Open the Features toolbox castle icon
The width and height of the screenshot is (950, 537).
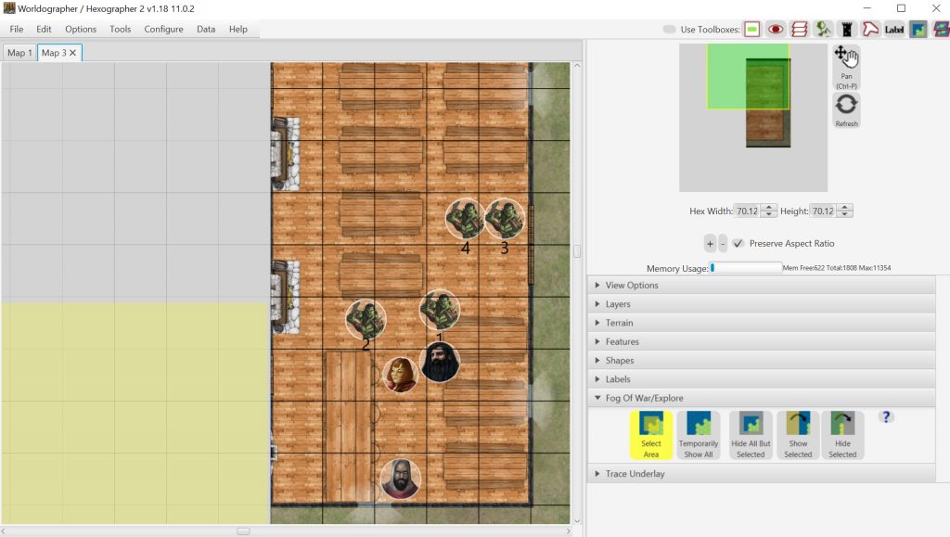[847, 29]
